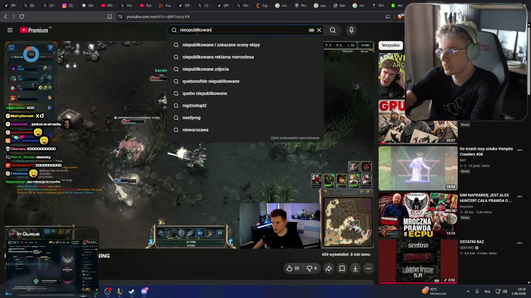The width and height of the screenshot is (531, 298).
Task: Open the Sentino 2:52 video thumbnail
Action: tap(418, 261)
